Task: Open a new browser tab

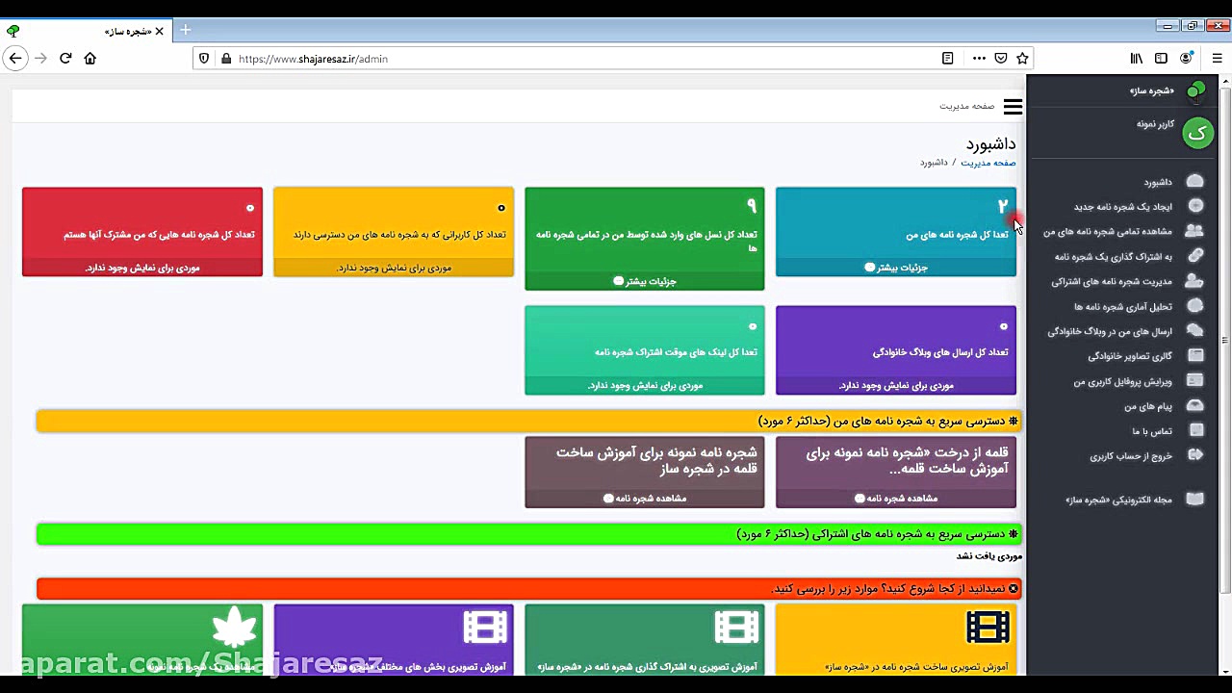Action: [x=185, y=30]
